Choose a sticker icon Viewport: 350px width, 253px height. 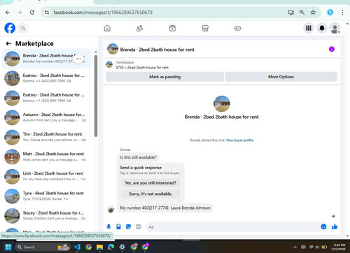(128, 226)
